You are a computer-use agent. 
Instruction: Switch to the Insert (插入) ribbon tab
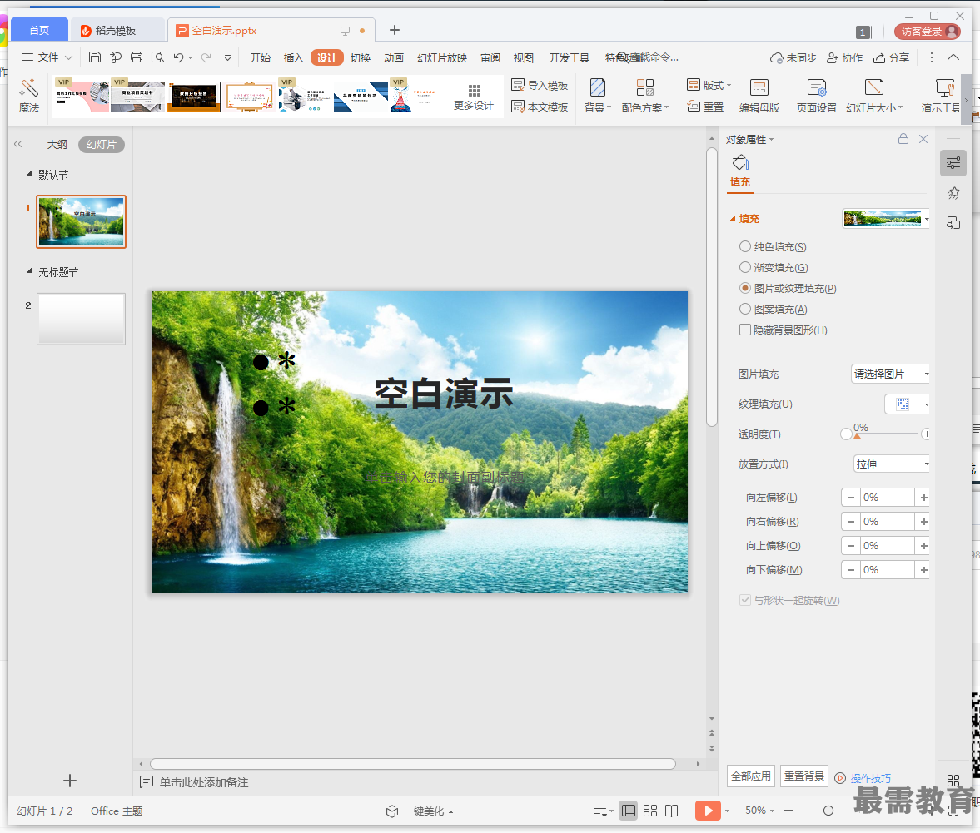pyautogui.click(x=293, y=57)
